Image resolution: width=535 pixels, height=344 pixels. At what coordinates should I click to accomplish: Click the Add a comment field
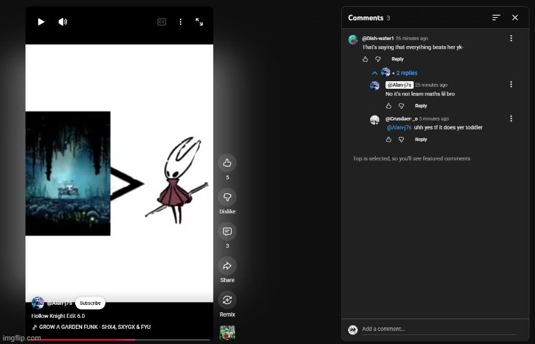[x=434, y=329]
